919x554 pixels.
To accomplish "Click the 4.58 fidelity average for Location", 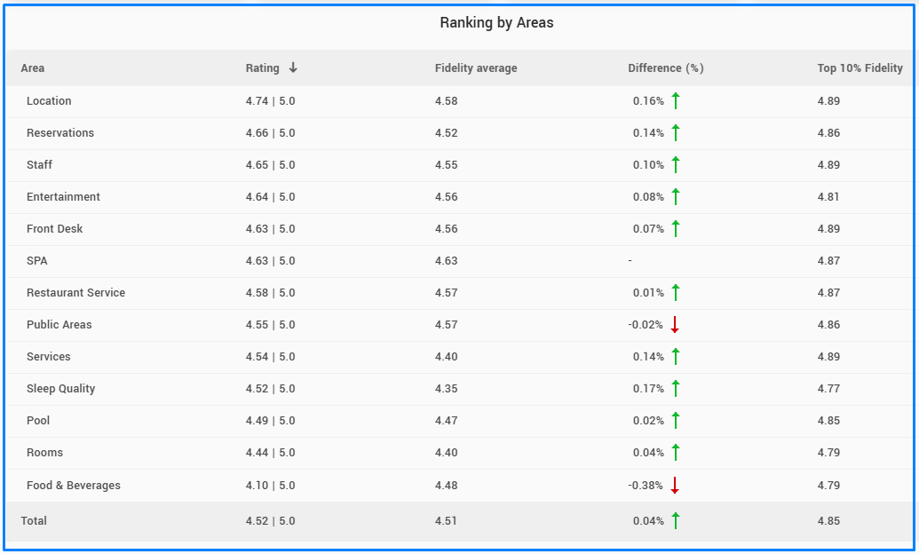I will [446, 101].
